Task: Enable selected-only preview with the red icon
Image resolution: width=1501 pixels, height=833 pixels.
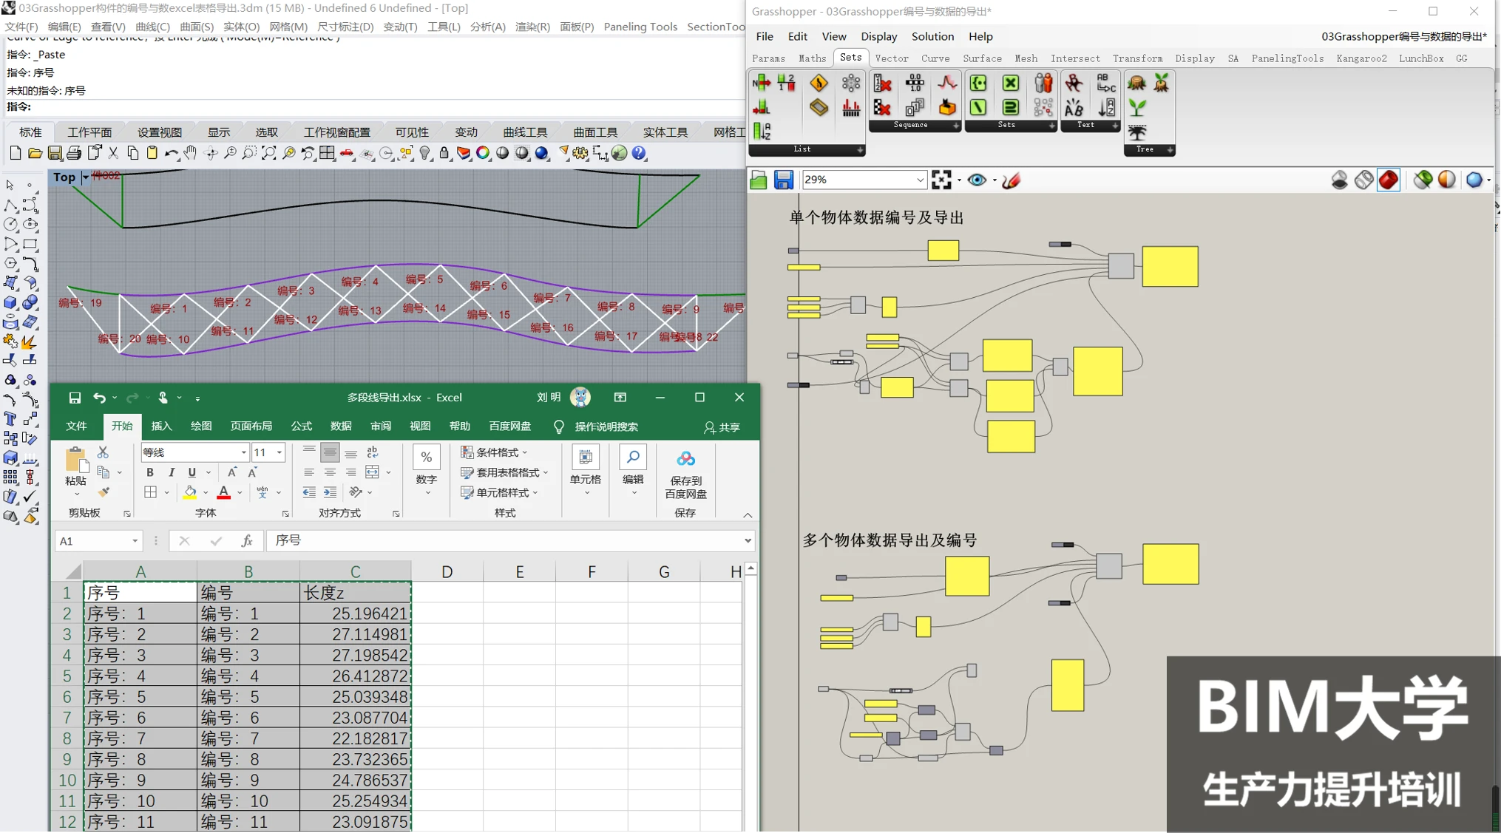Action: (x=1388, y=180)
